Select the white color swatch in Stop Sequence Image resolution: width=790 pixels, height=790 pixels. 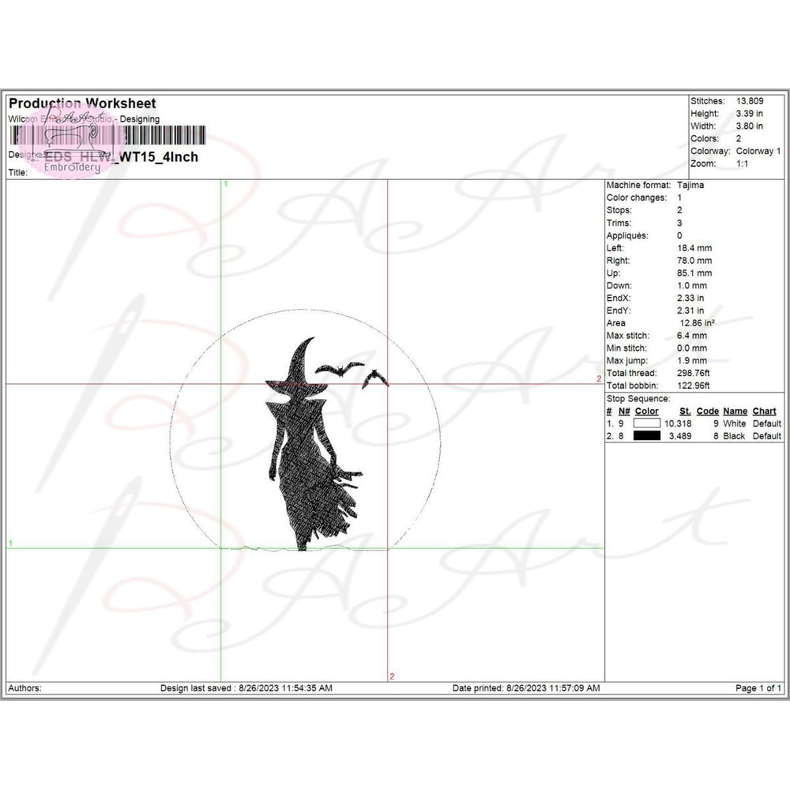pos(646,423)
